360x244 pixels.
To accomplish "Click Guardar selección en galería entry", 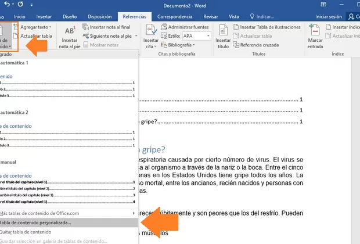I will point(68,241).
